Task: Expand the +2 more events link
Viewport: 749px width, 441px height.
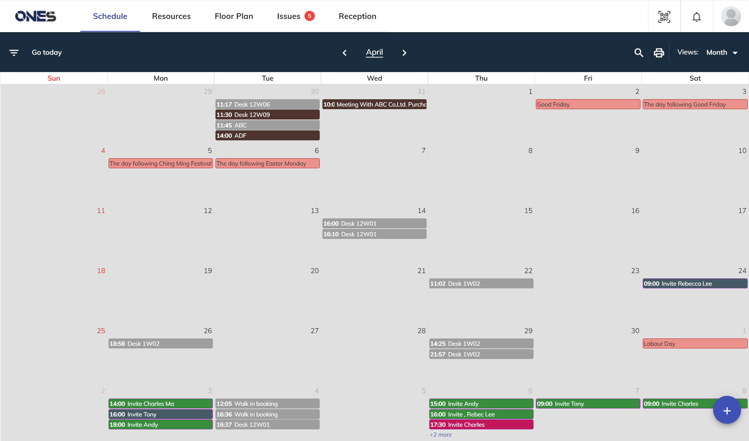Action: click(441, 435)
